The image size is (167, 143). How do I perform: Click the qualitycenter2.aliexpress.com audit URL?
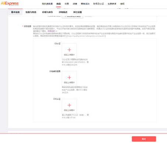86,36
